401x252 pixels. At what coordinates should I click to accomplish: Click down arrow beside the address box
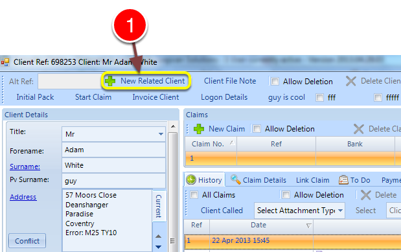pos(158,247)
